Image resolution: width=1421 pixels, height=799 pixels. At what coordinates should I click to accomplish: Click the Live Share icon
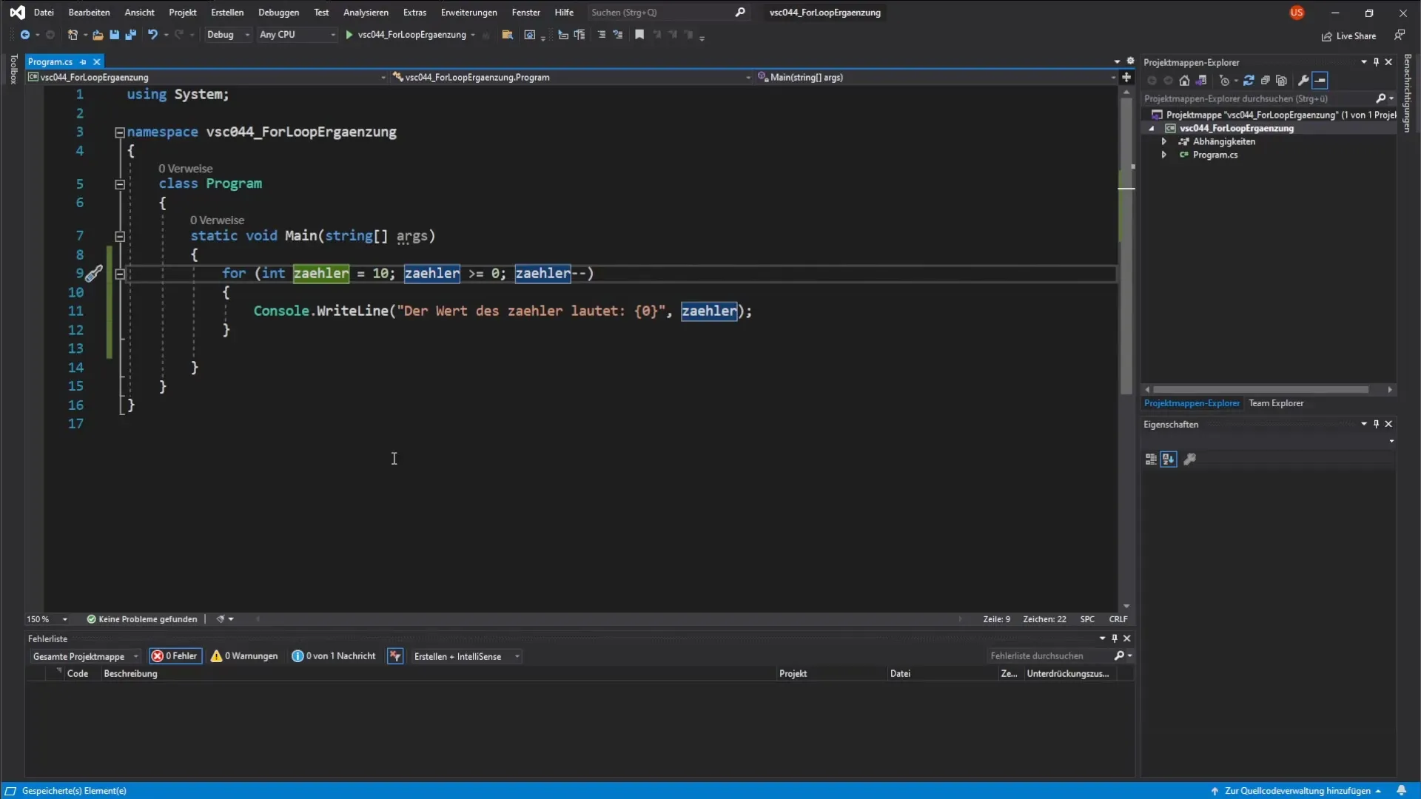pos(1326,36)
